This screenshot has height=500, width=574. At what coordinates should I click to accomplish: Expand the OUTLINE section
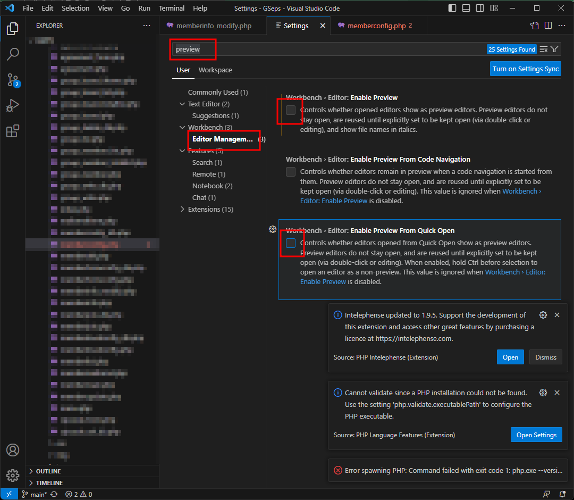pyautogui.click(x=94, y=471)
